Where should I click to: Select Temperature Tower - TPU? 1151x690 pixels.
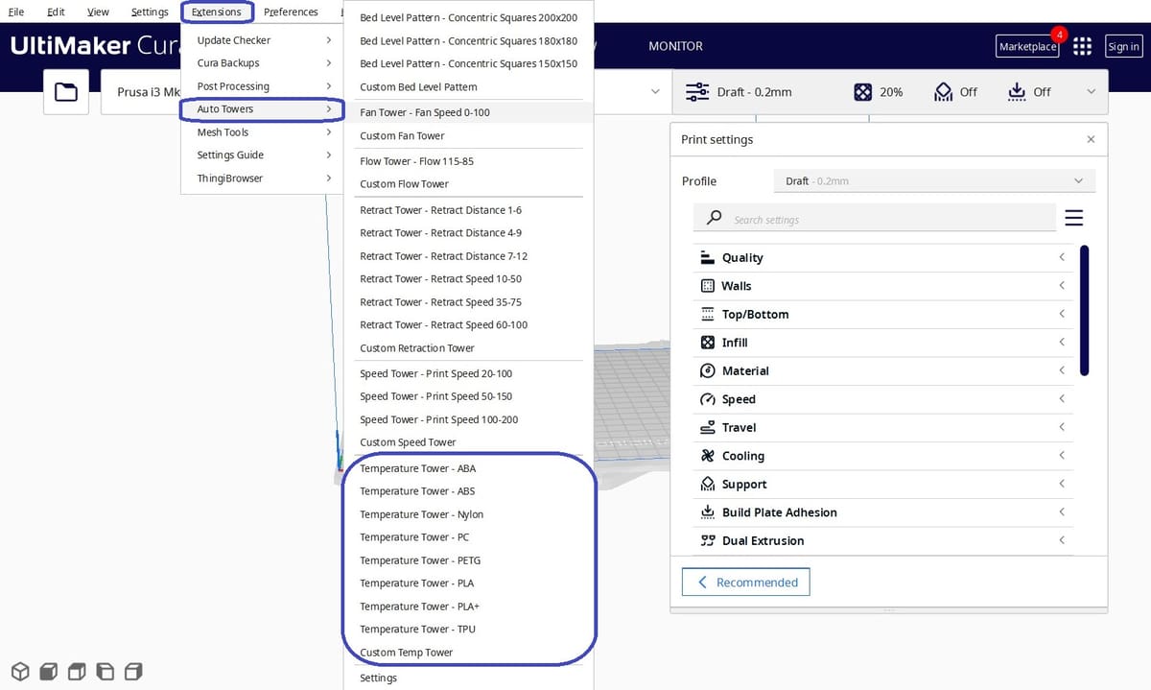coord(468,630)
